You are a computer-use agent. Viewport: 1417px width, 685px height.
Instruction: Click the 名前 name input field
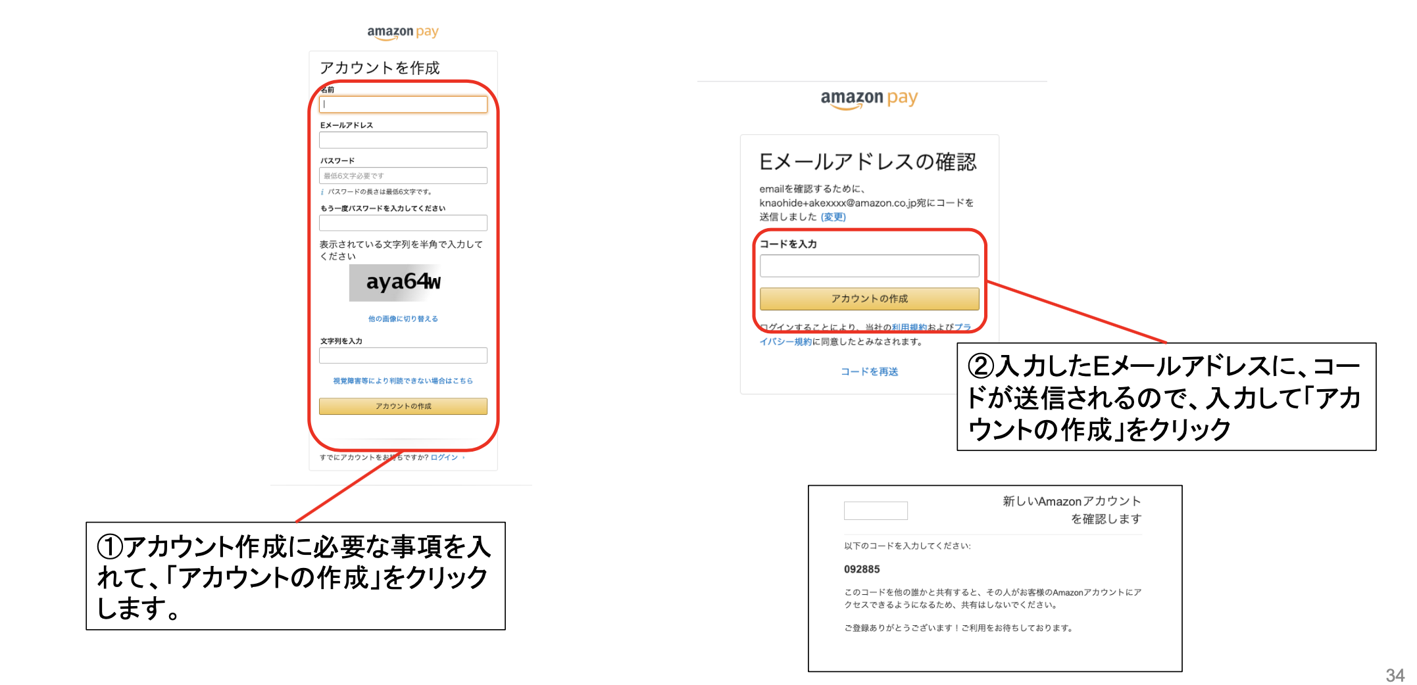[403, 104]
